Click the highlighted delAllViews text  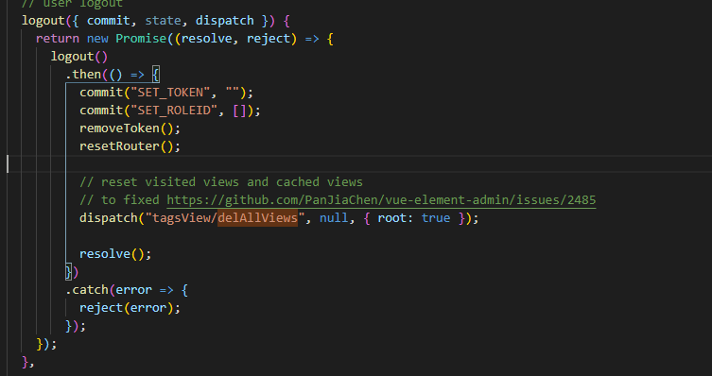(x=257, y=217)
